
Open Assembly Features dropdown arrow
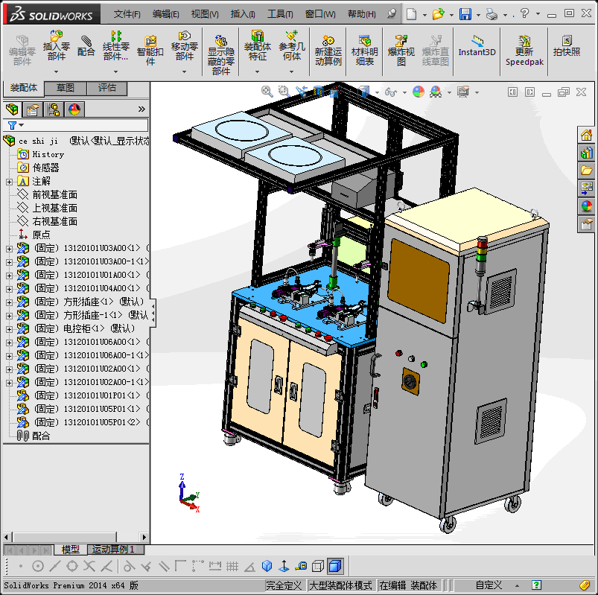(258, 71)
